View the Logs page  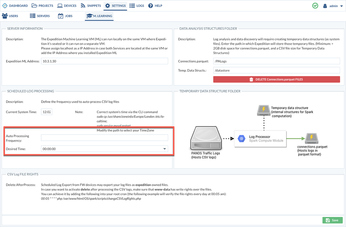(x=137, y=6)
